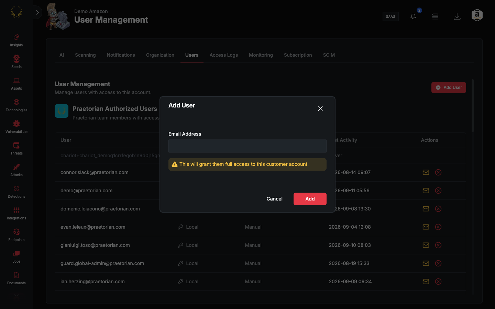This screenshot has height=309, width=495.
Task: Switch to the SCIM tab
Action: (329, 55)
